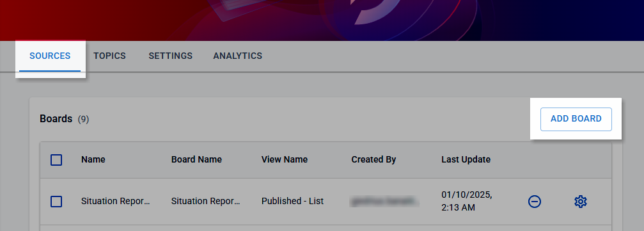This screenshot has width=644, height=231.
Task: Click the Board Name column header
Action: [x=196, y=159]
